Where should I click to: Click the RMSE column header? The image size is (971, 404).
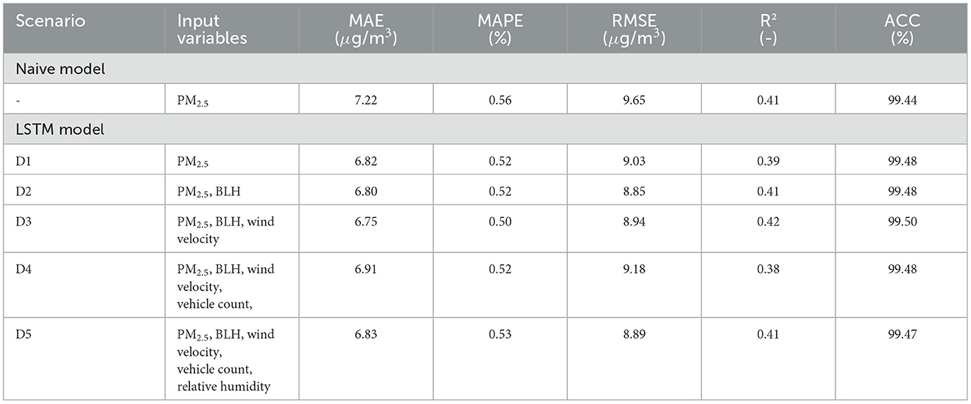[x=634, y=29]
